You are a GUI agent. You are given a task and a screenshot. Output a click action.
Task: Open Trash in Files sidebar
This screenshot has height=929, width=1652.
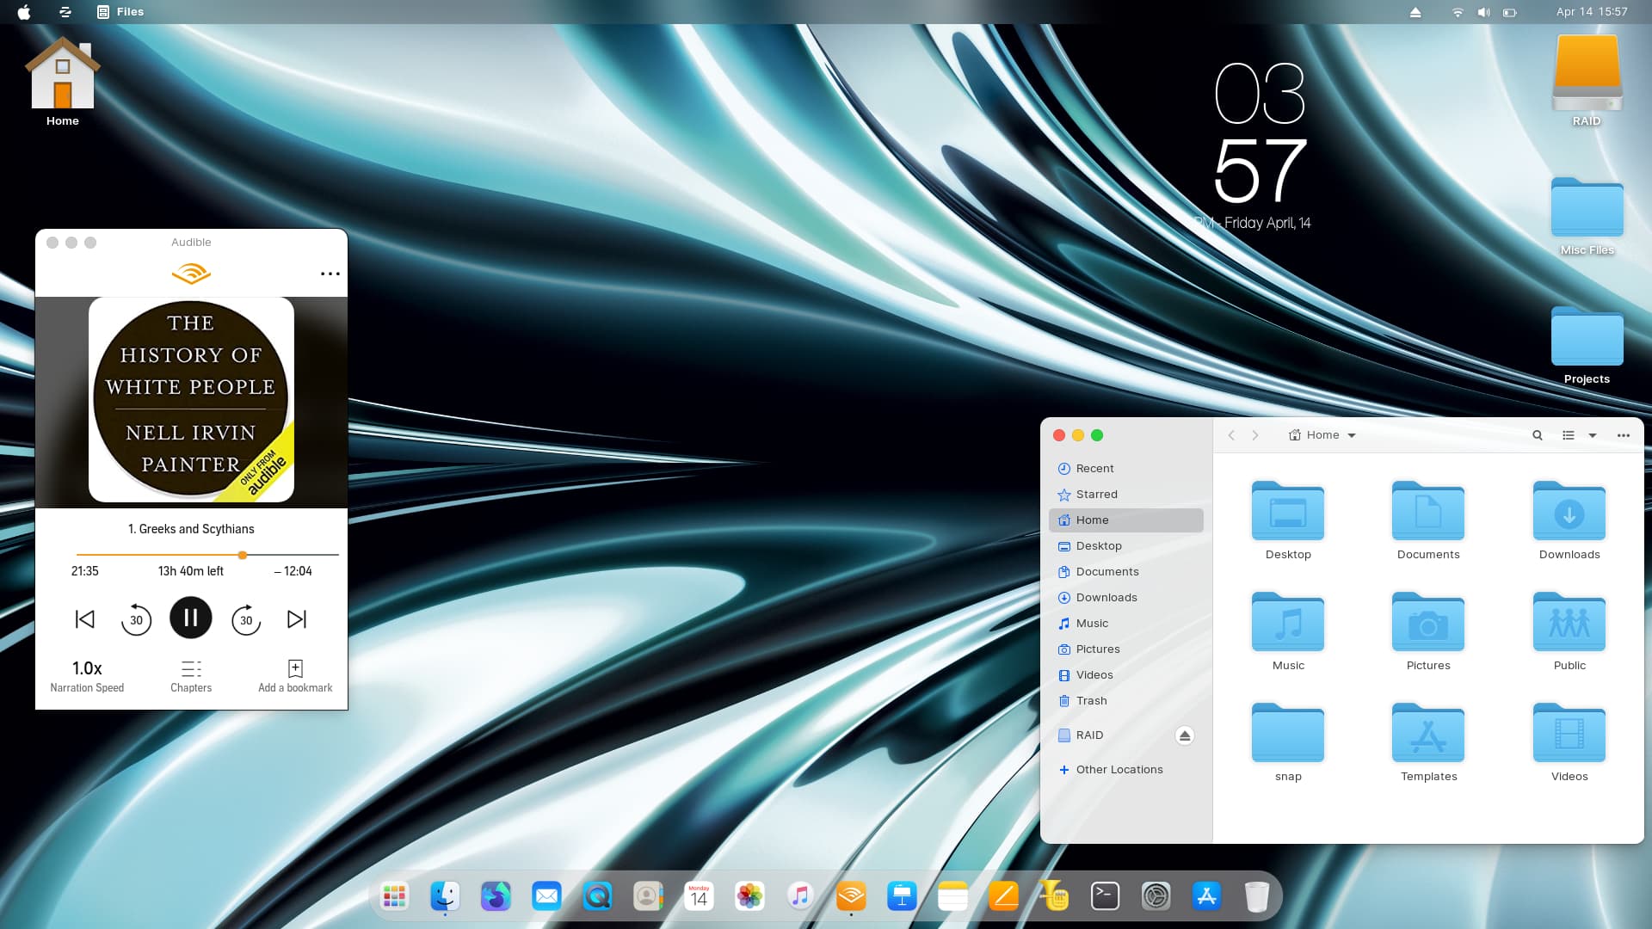[x=1125, y=701]
